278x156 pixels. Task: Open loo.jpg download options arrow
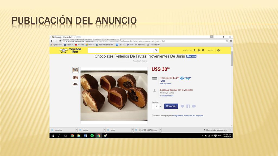pos(105,130)
